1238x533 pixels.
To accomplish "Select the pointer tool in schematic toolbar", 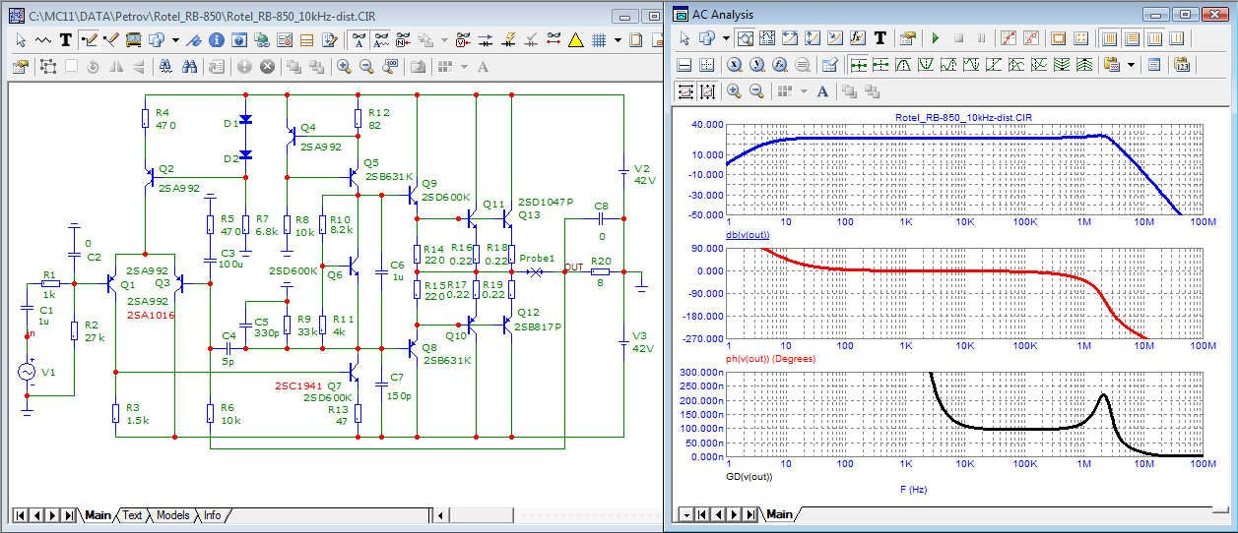I will pos(21,40).
